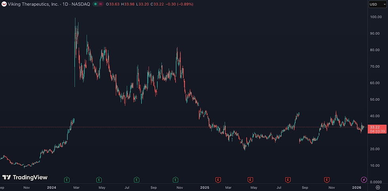The width and height of the screenshot is (388, 191).
Task: Click the 2026 time axis label
Action: click(x=357, y=187)
